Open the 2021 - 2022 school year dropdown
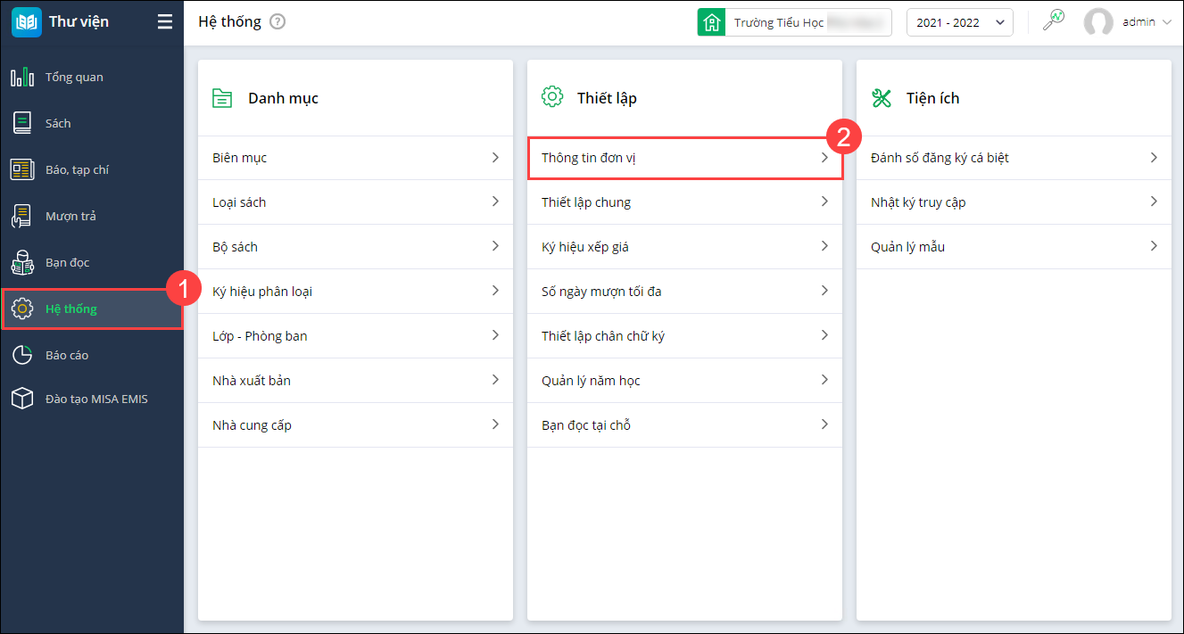 959,22
